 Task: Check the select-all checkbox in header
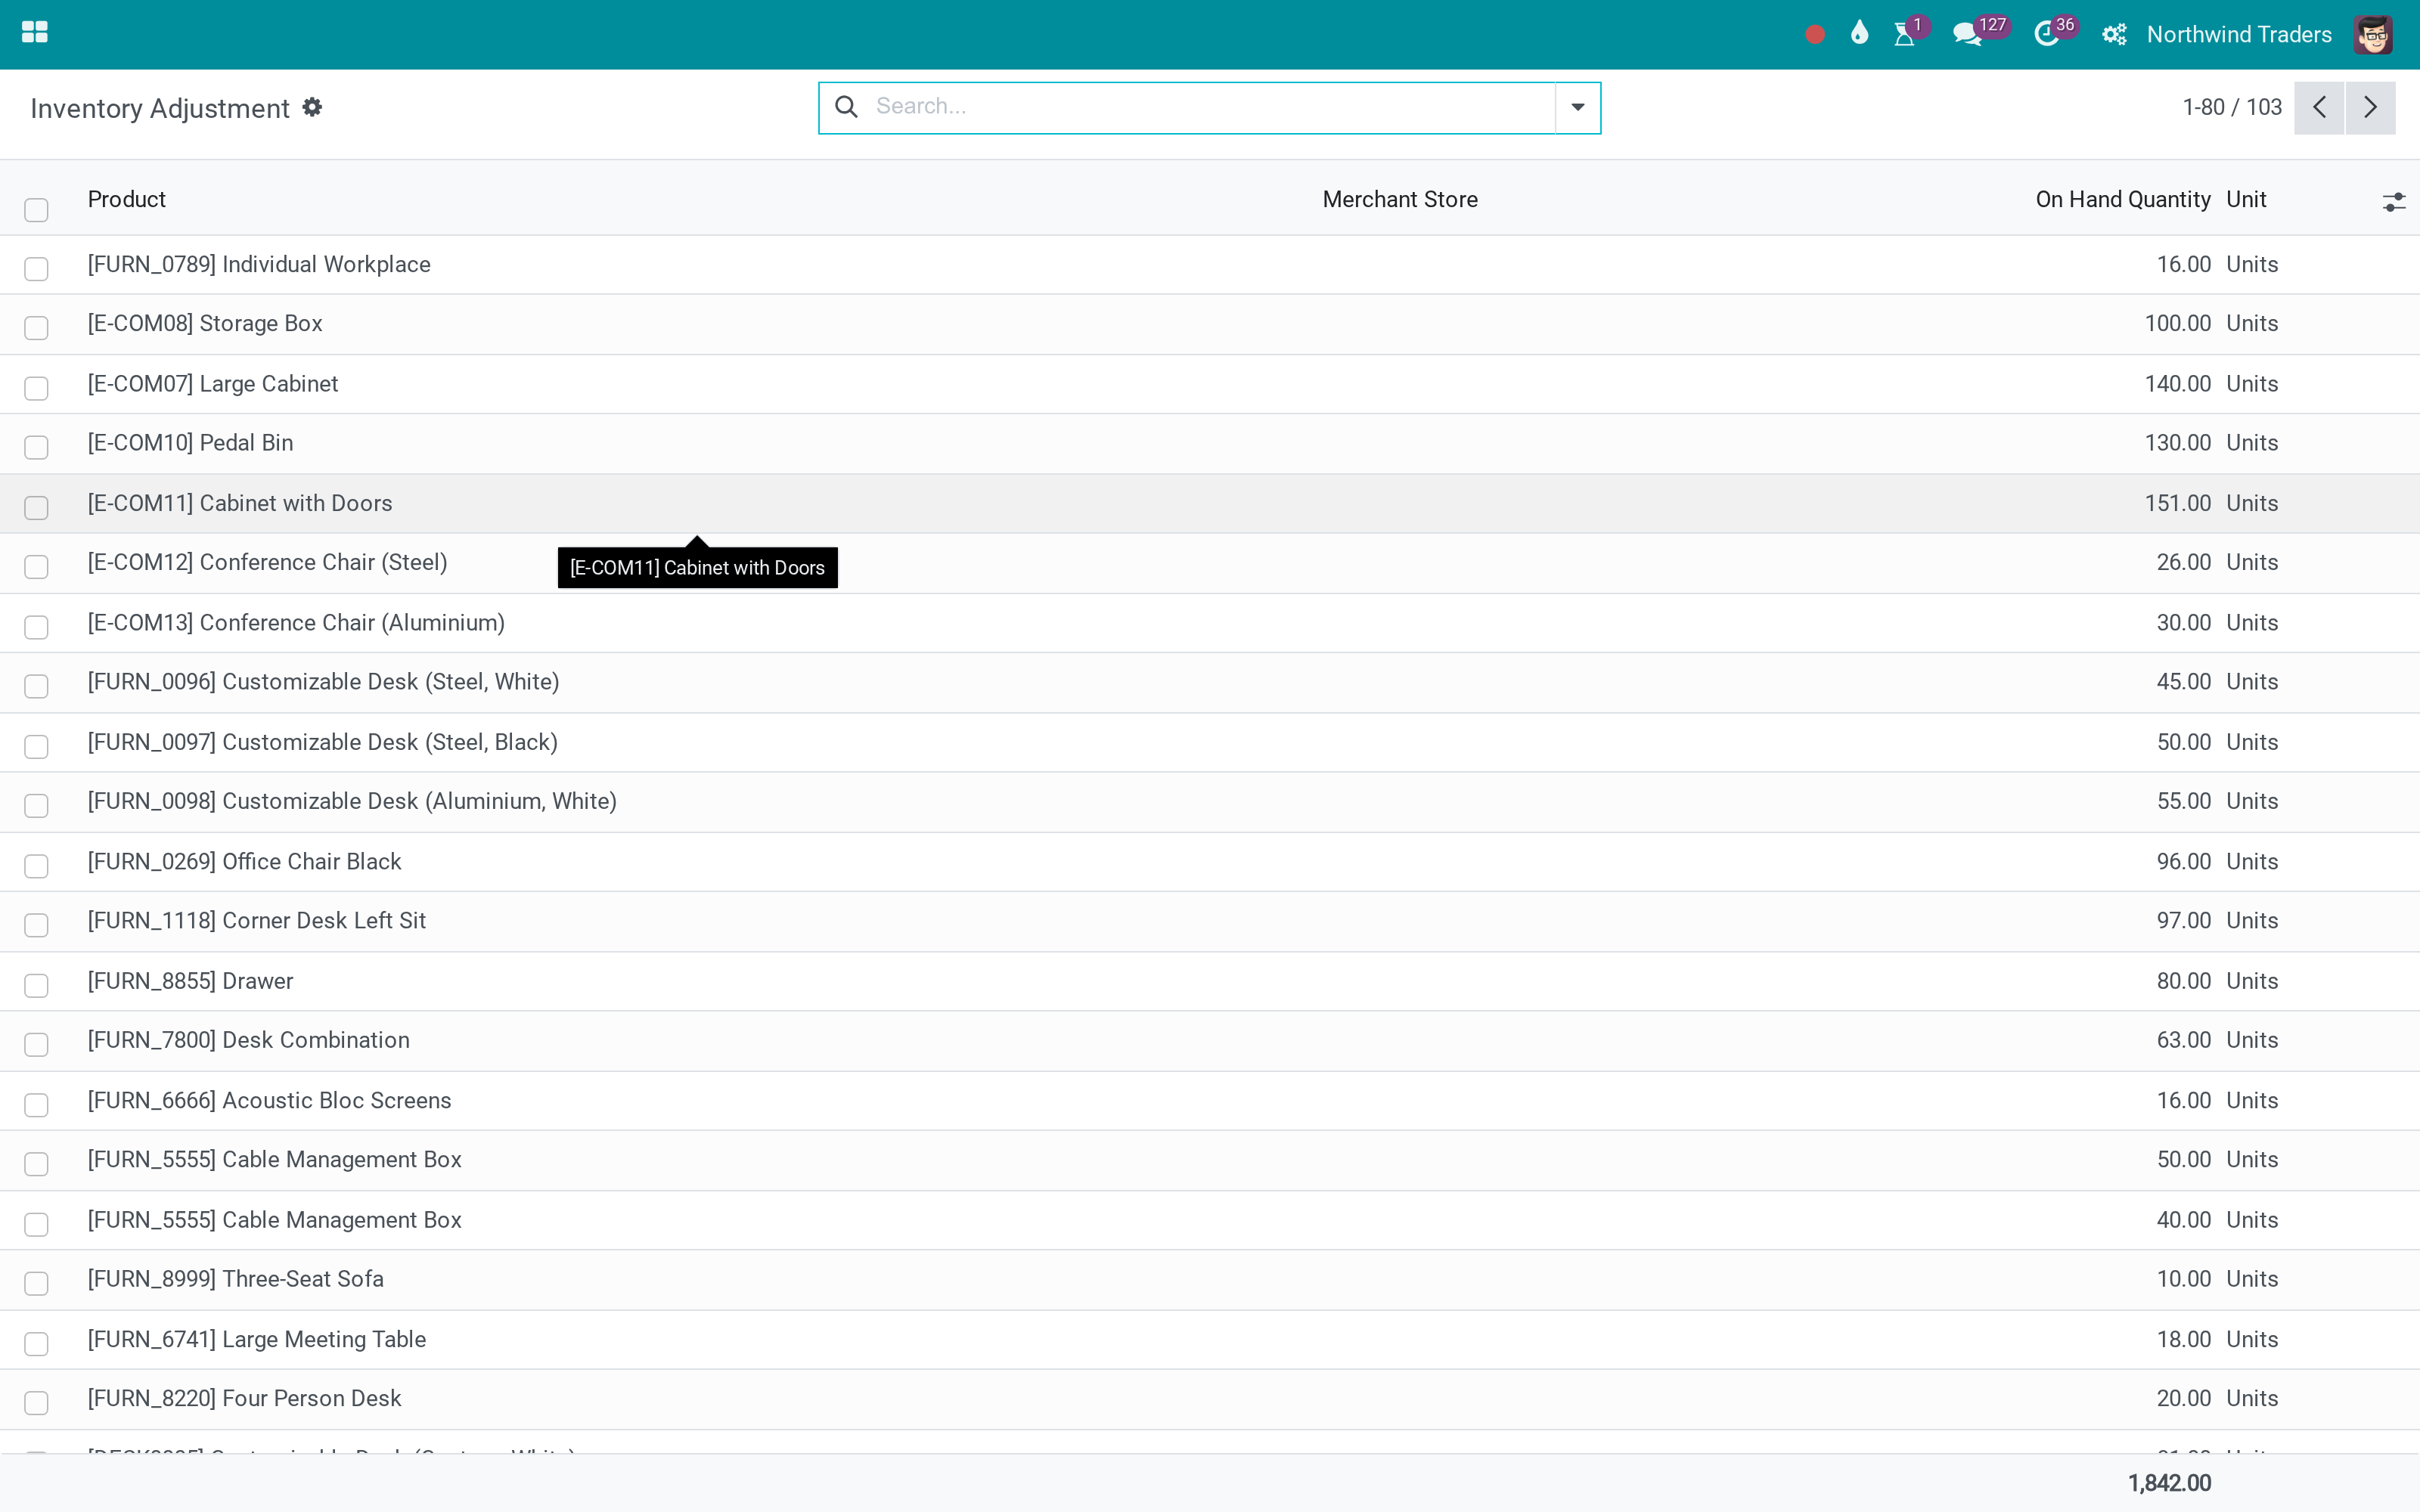36,209
